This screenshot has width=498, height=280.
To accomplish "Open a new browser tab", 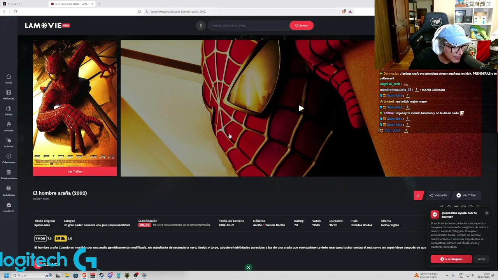I will [x=100, y=4].
